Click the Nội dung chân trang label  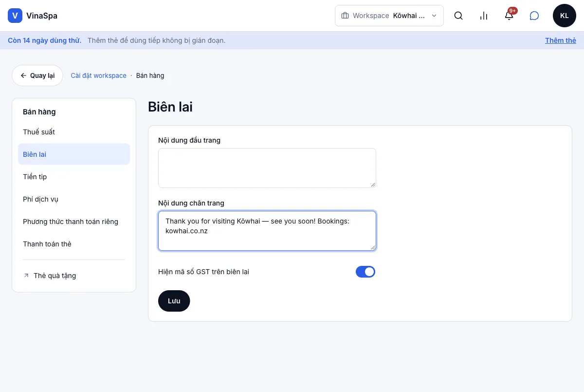pos(191,203)
